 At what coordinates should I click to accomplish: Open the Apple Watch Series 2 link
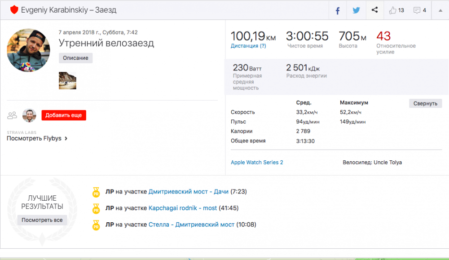click(257, 162)
